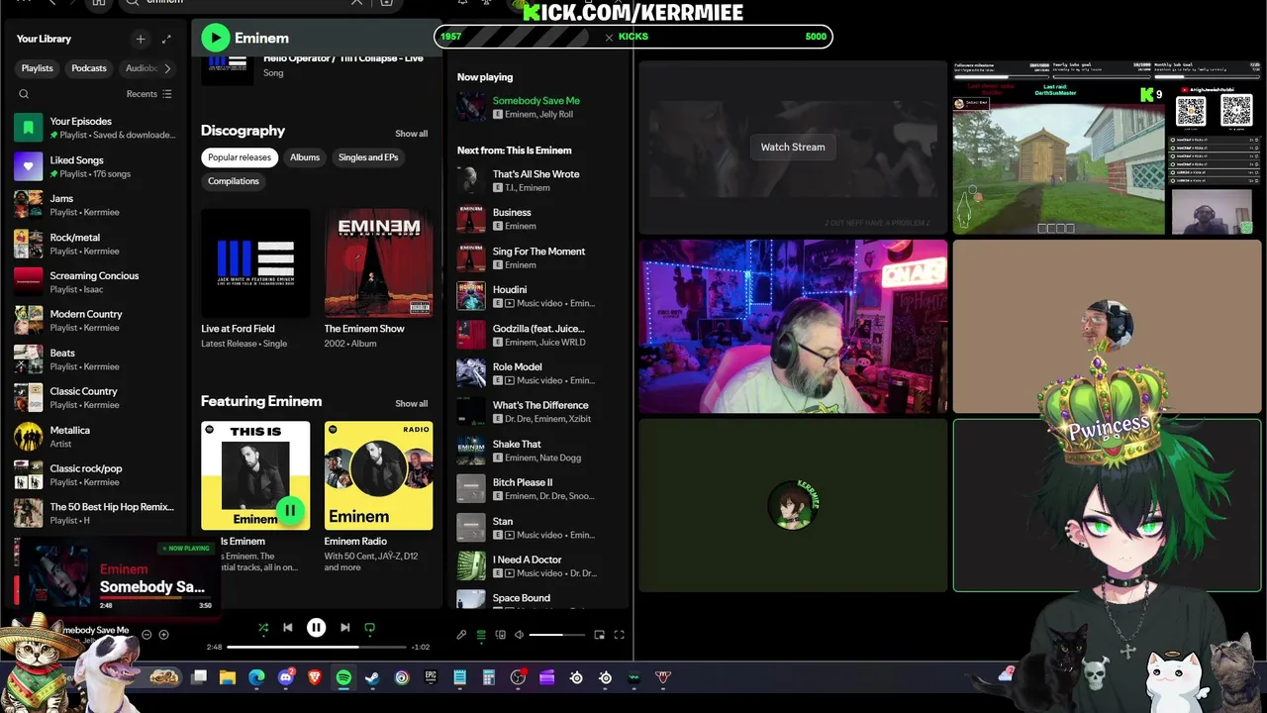Play Houdini from the queue
Screen dimensions: 1267x713
coord(539,296)
